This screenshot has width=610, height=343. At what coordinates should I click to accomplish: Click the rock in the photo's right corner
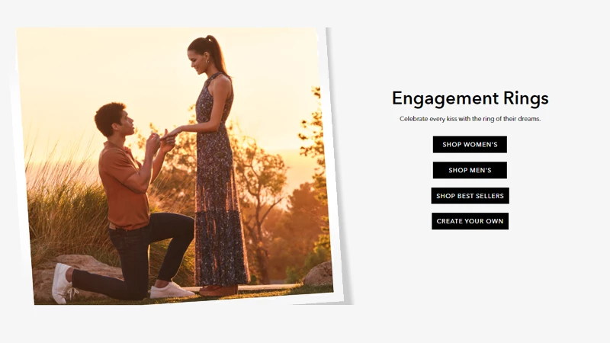318,274
